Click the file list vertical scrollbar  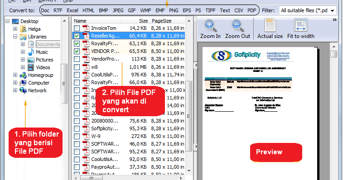click(189, 116)
